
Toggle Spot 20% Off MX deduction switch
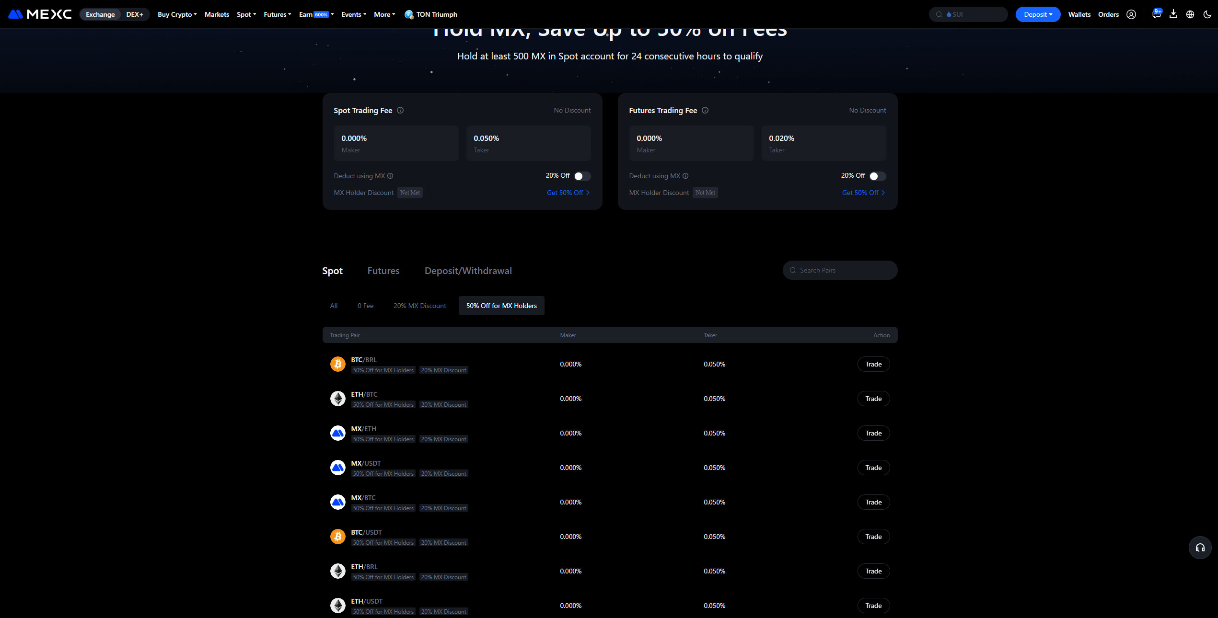[x=582, y=176]
